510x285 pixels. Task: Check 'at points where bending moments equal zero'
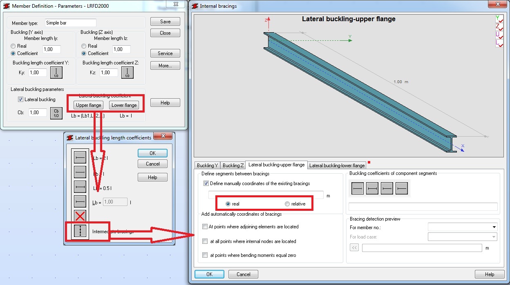pyautogui.click(x=206, y=255)
